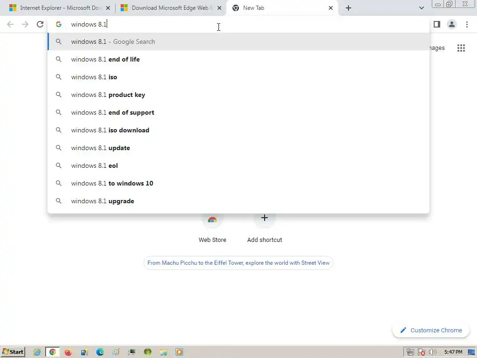Select windows 8.1 to windows 10
Image resolution: width=477 pixels, height=358 pixels.
(x=238, y=183)
